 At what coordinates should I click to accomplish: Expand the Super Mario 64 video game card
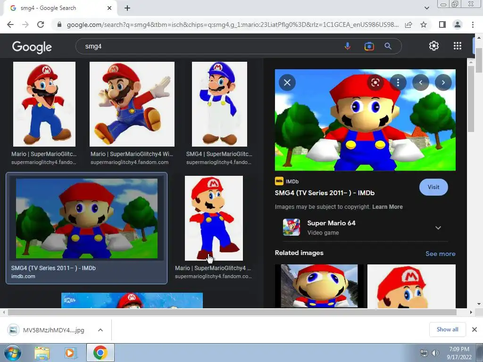coord(438,228)
